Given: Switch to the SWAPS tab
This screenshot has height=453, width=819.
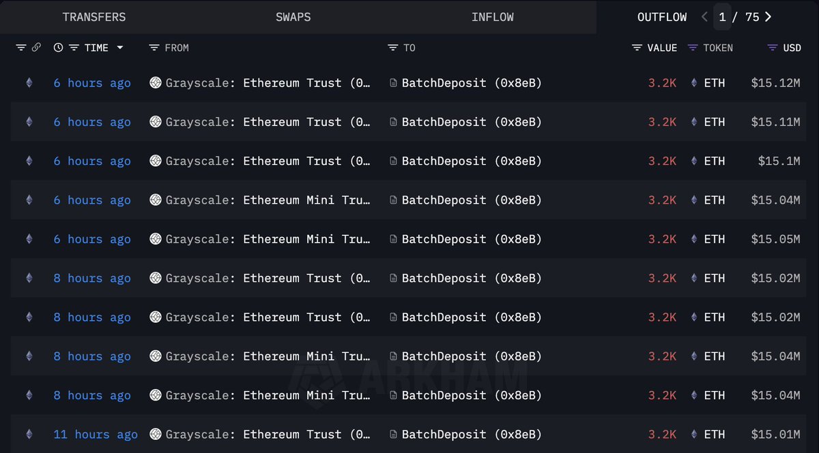Looking at the screenshot, I should tap(293, 17).
